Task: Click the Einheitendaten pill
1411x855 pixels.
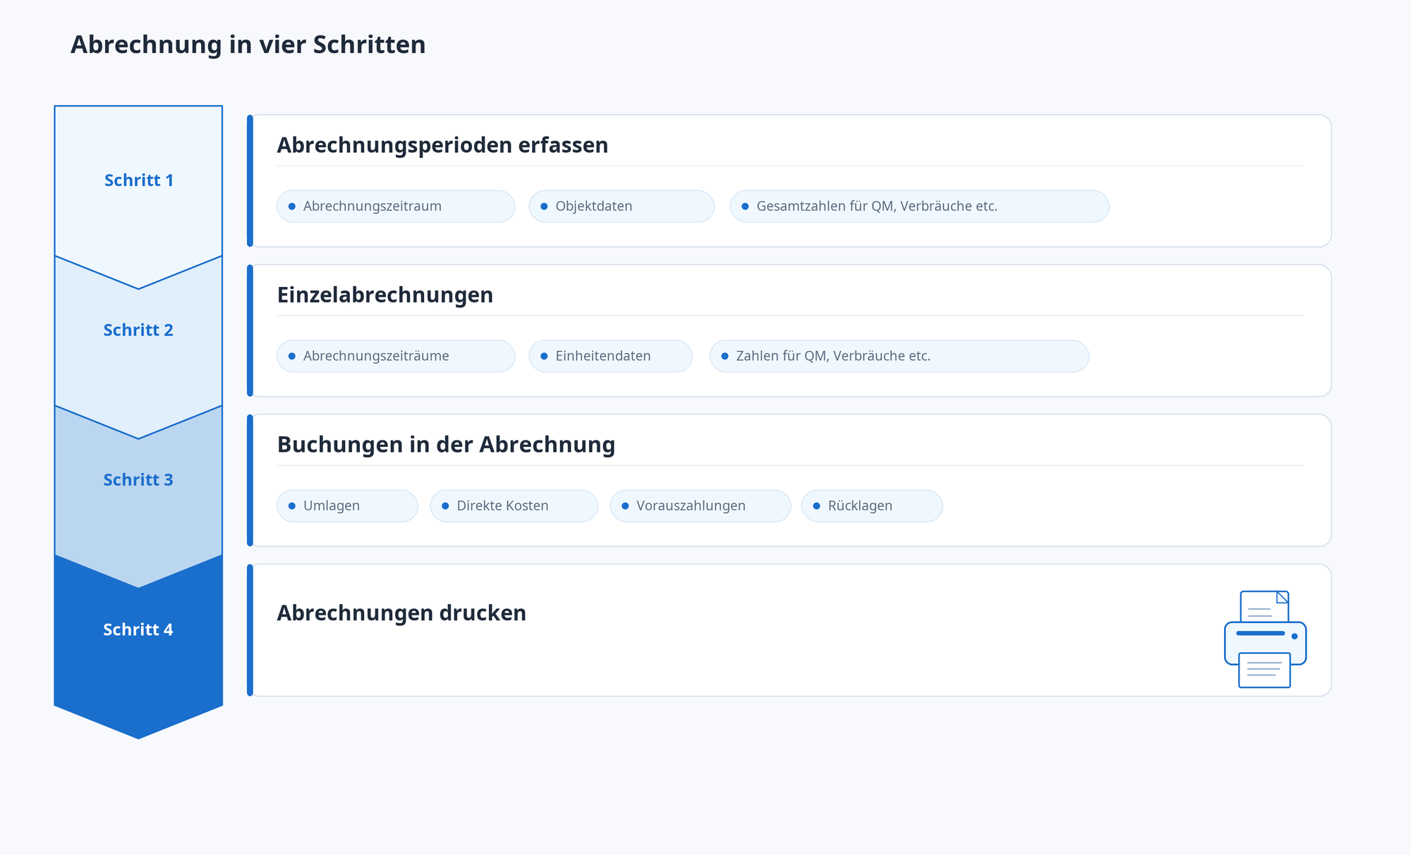Action: pos(610,356)
